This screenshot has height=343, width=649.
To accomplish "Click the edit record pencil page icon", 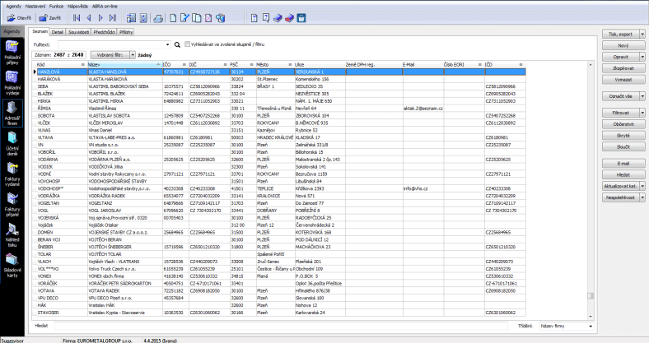I will (185, 18).
